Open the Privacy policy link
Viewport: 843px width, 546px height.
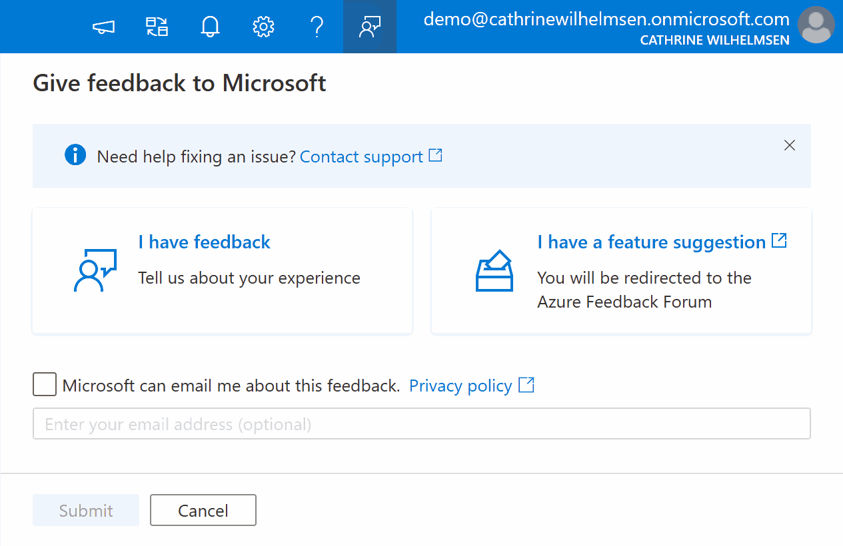460,386
